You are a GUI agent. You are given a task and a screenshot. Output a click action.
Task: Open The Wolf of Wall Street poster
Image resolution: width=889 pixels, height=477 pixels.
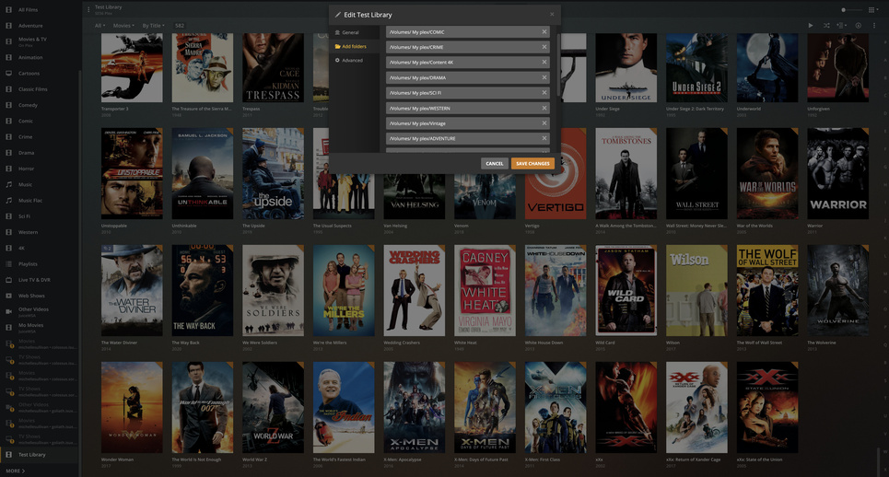[x=767, y=291]
